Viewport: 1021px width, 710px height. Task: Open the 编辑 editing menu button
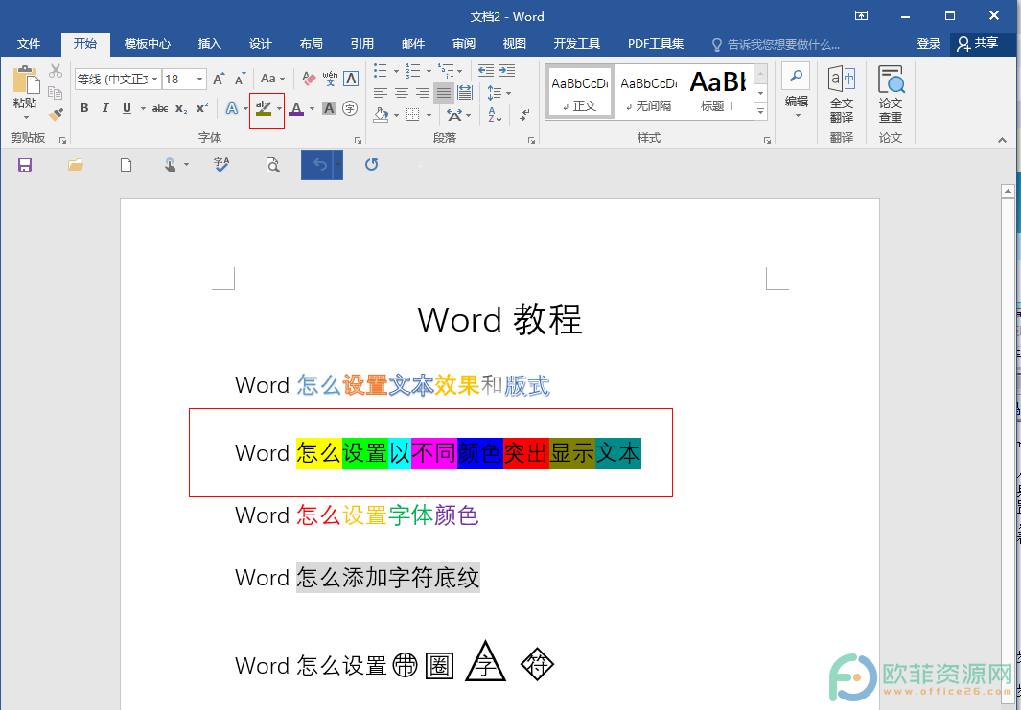(x=796, y=91)
